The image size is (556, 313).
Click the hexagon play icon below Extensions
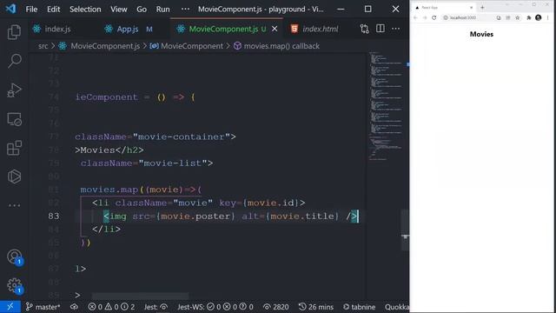click(14, 176)
